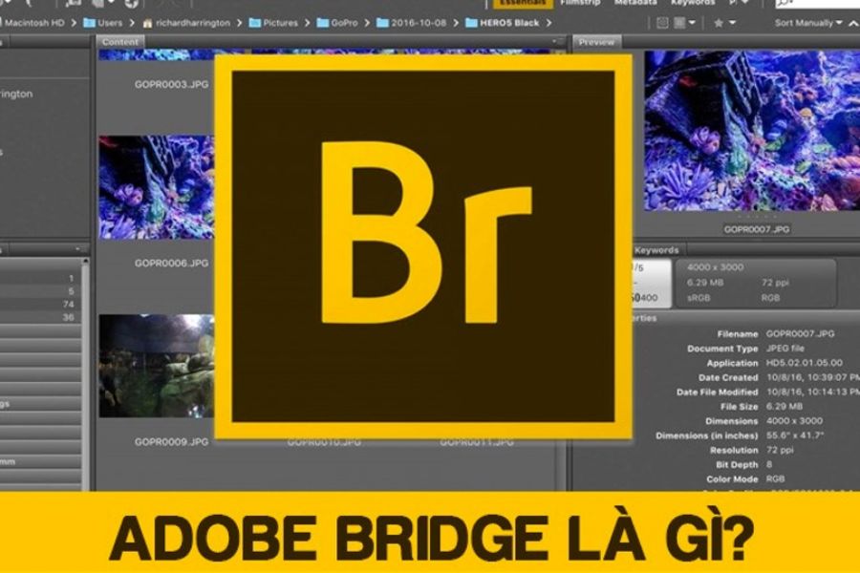Click the GOPR0007.JPG preview image

pyautogui.click(x=747, y=132)
